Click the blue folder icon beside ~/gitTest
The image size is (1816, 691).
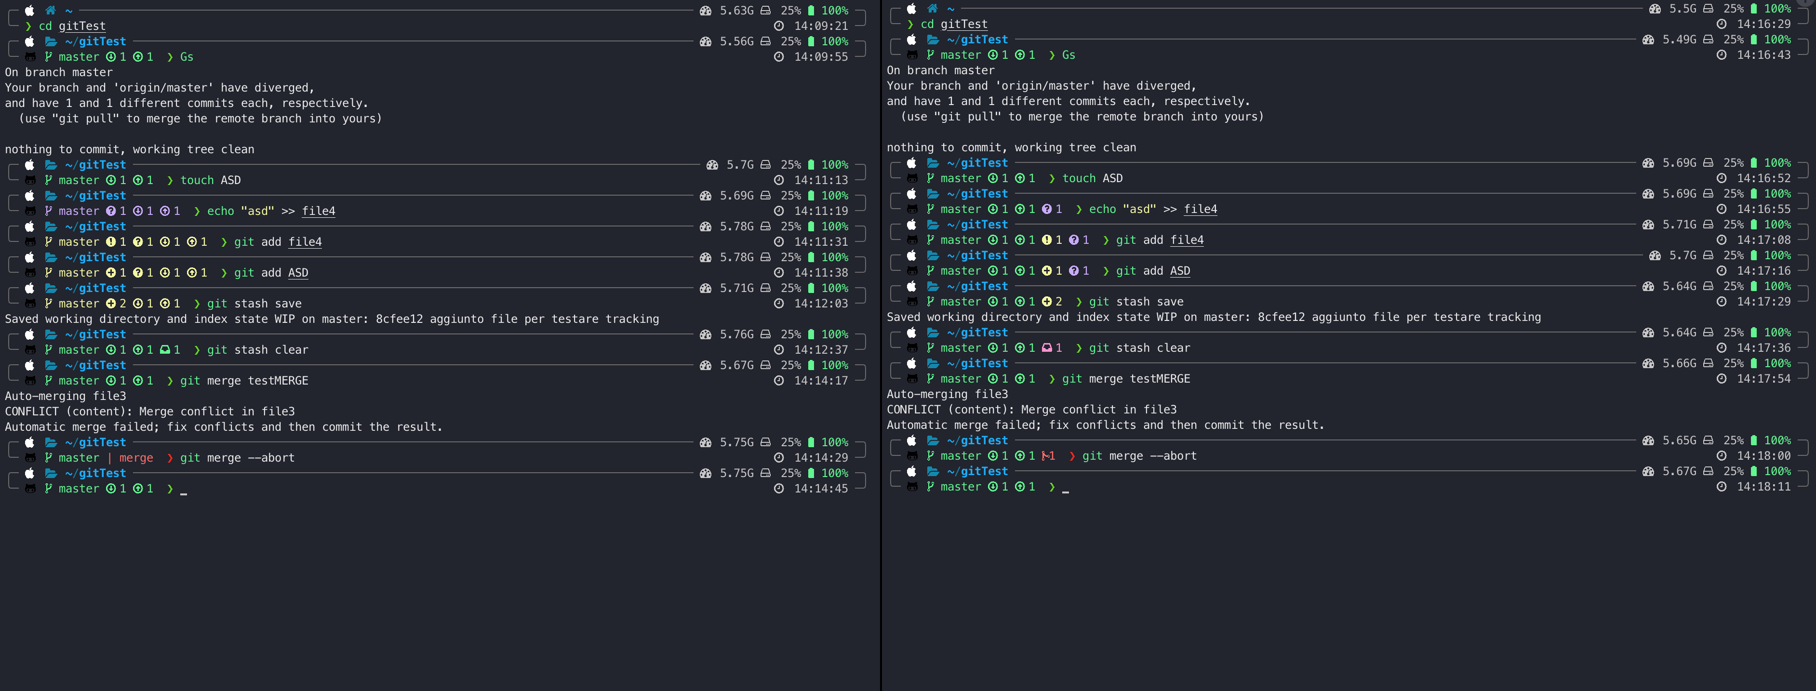coord(50,41)
